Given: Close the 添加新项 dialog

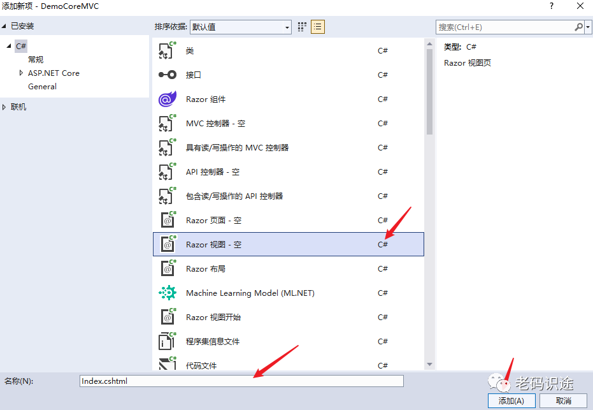Looking at the screenshot, I should click(x=580, y=6).
